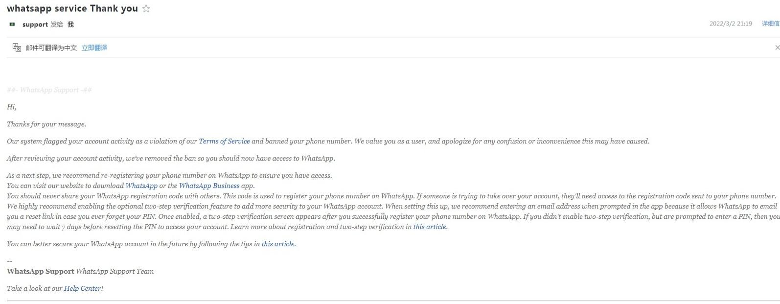Click the email subject title text
Screen dimensions: 780x304
click(72, 8)
